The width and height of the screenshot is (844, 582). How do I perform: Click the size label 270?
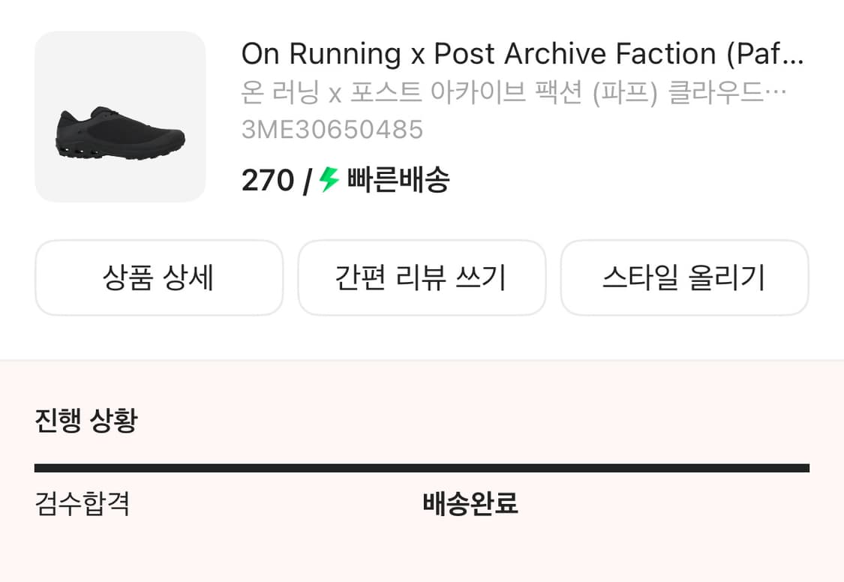pyautogui.click(x=268, y=180)
